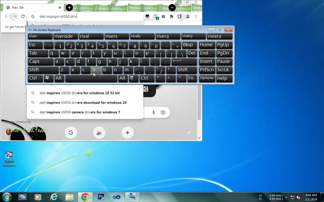Image resolution: width=324 pixels, height=202 pixels.
Task: Click the share icon behind the keyboard
Action: (146, 89)
